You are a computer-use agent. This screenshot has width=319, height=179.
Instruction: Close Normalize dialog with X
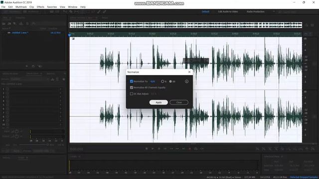[189, 72]
